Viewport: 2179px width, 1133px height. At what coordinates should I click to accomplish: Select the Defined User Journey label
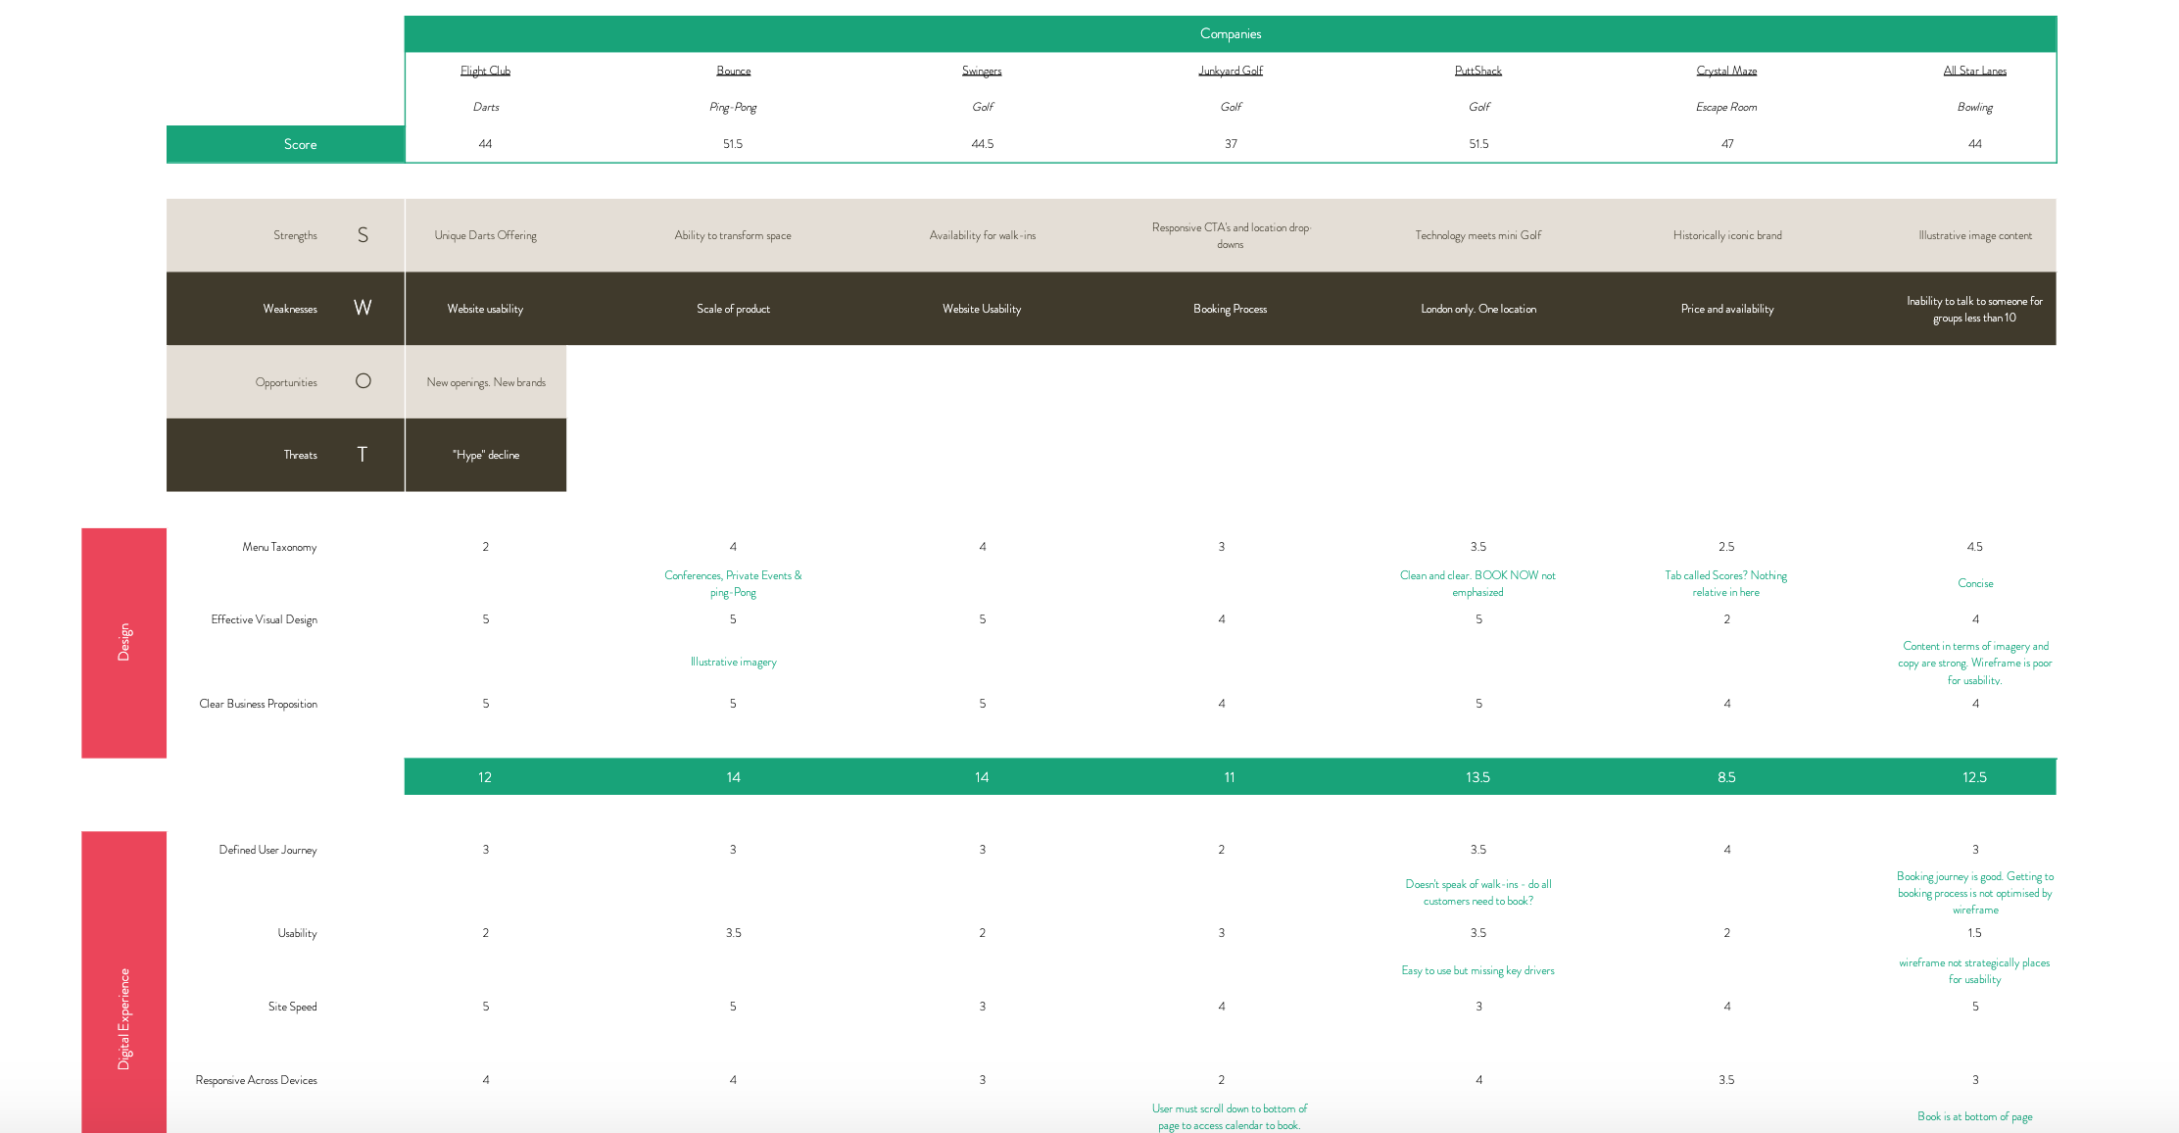coord(267,850)
